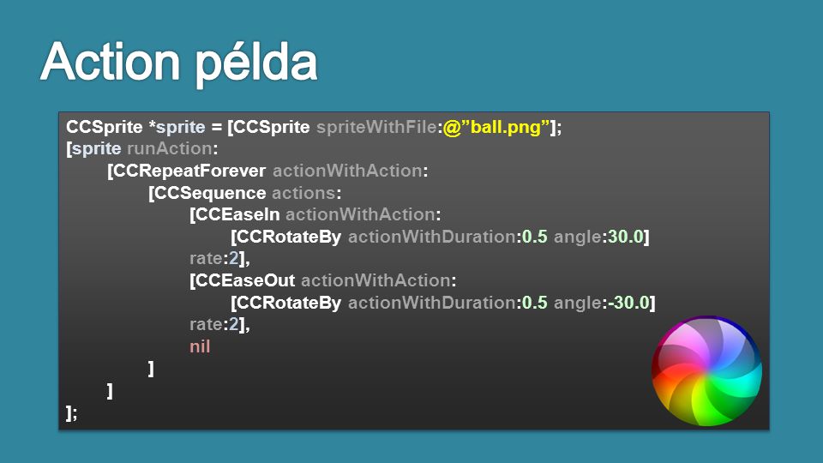
Task: Click the CCEaseIn class name
Action: pos(237,214)
